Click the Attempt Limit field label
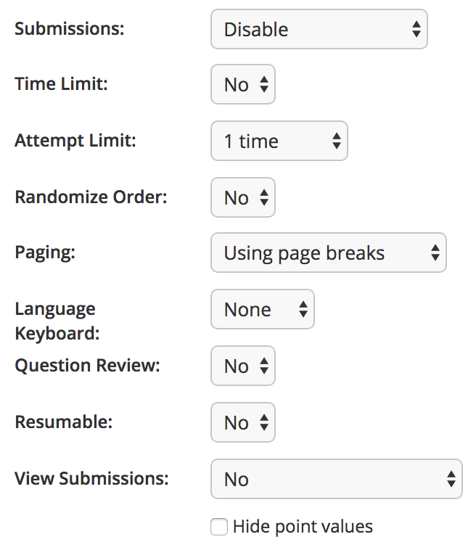476x550 pixels. click(x=75, y=141)
